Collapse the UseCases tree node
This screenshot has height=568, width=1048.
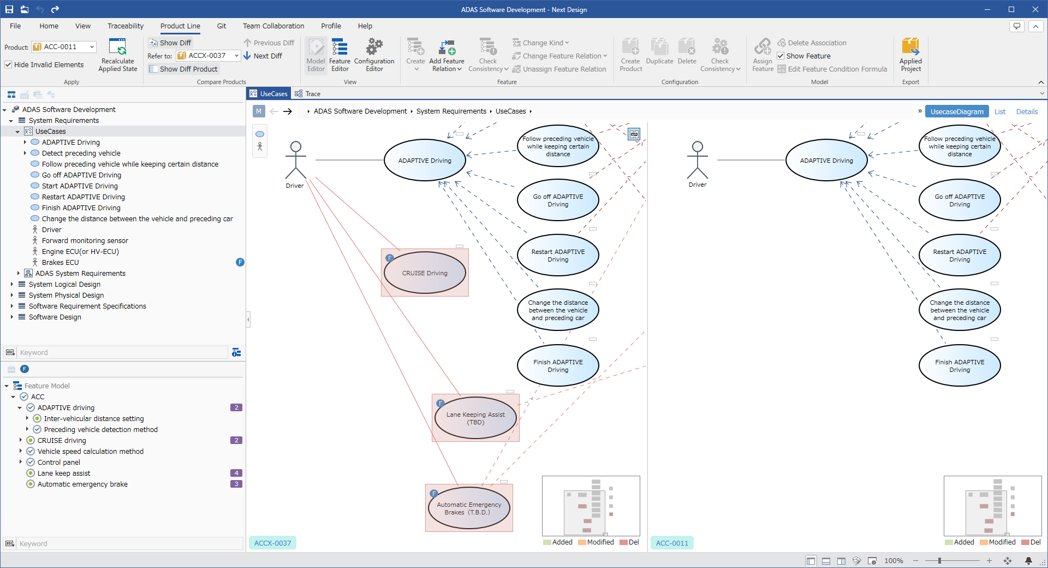[x=17, y=132]
